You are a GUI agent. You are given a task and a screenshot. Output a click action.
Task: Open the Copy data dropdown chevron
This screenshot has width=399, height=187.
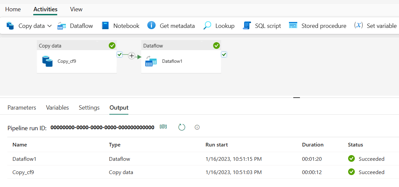click(50, 26)
